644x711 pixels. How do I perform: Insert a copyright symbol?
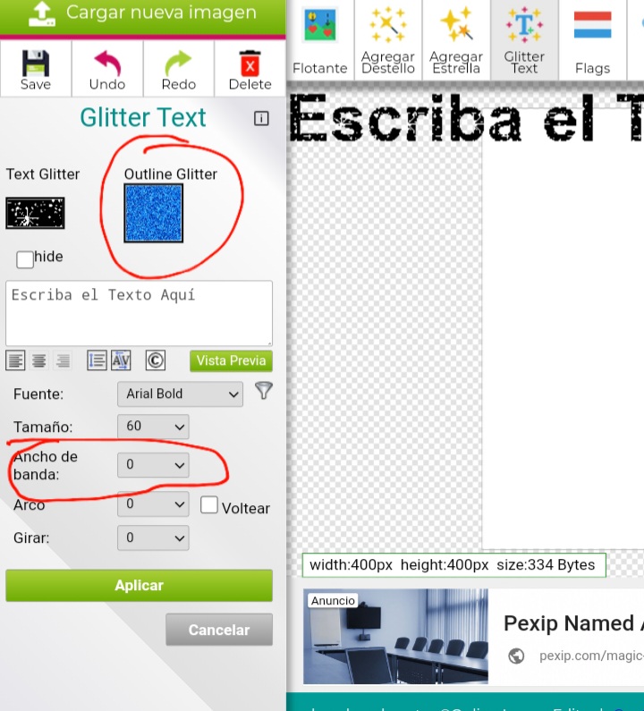pyautogui.click(x=155, y=360)
